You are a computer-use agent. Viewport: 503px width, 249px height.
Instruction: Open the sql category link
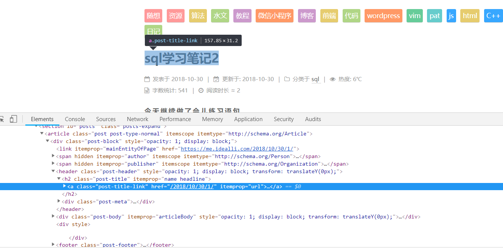click(x=315, y=79)
